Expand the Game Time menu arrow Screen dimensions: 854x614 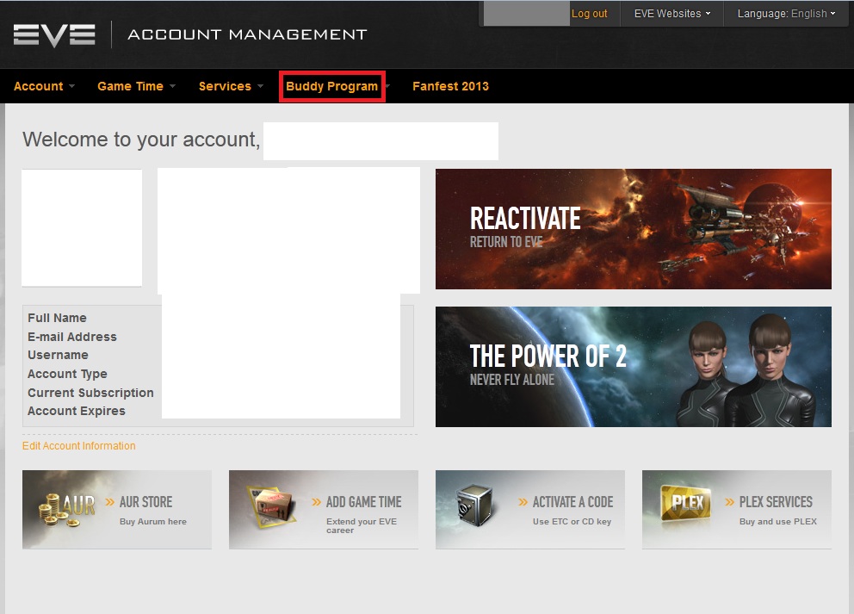click(173, 86)
